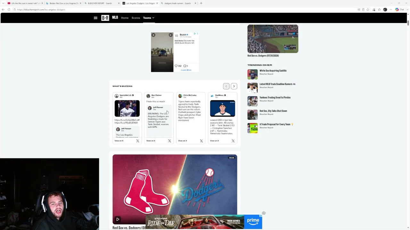
Task: Open the browser profile avatar
Action: coord(385,10)
